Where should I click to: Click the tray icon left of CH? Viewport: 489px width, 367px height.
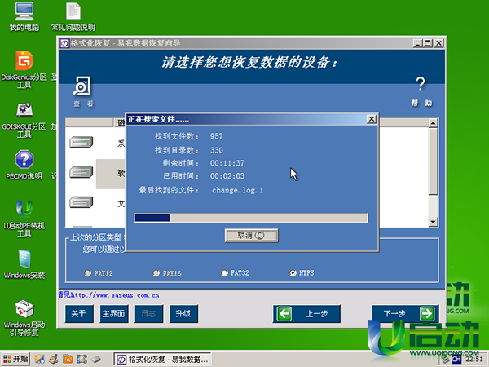pos(445,360)
